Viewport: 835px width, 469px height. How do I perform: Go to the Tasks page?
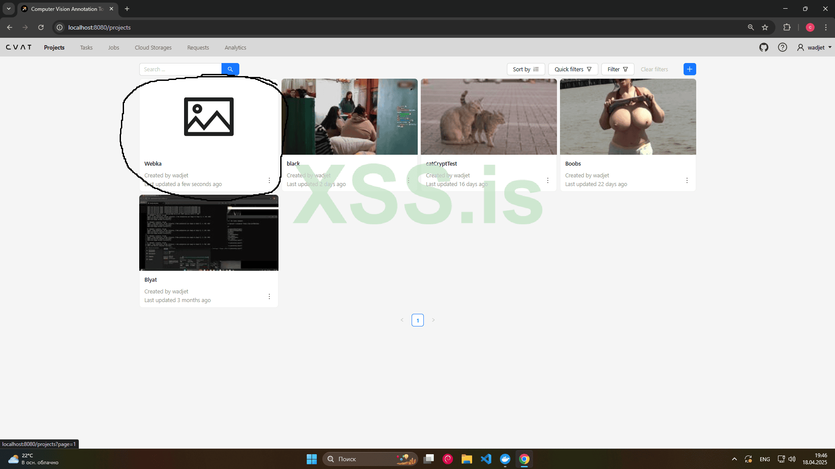click(x=86, y=47)
